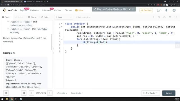This screenshot has height=101, width=180.
Task: Open the Contest page
Action: tap(58, 10)
